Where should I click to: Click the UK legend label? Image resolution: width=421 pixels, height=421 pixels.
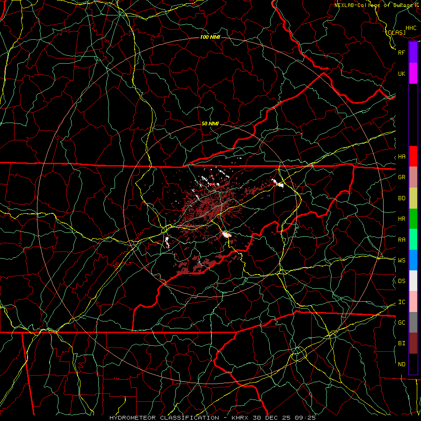(x=402, y=73)
